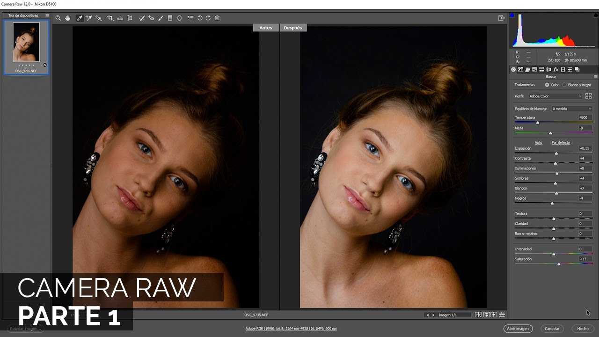
Task: Select the Spot Removal tool
Action: coord(142,18)
